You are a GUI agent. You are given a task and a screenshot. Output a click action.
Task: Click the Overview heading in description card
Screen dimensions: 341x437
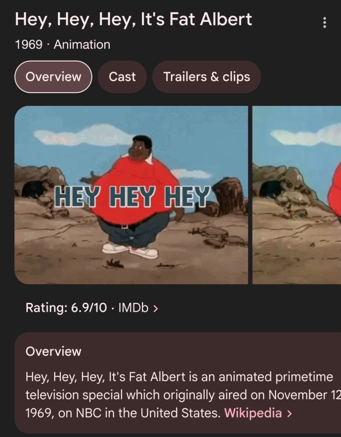click(x=53, y=351)
